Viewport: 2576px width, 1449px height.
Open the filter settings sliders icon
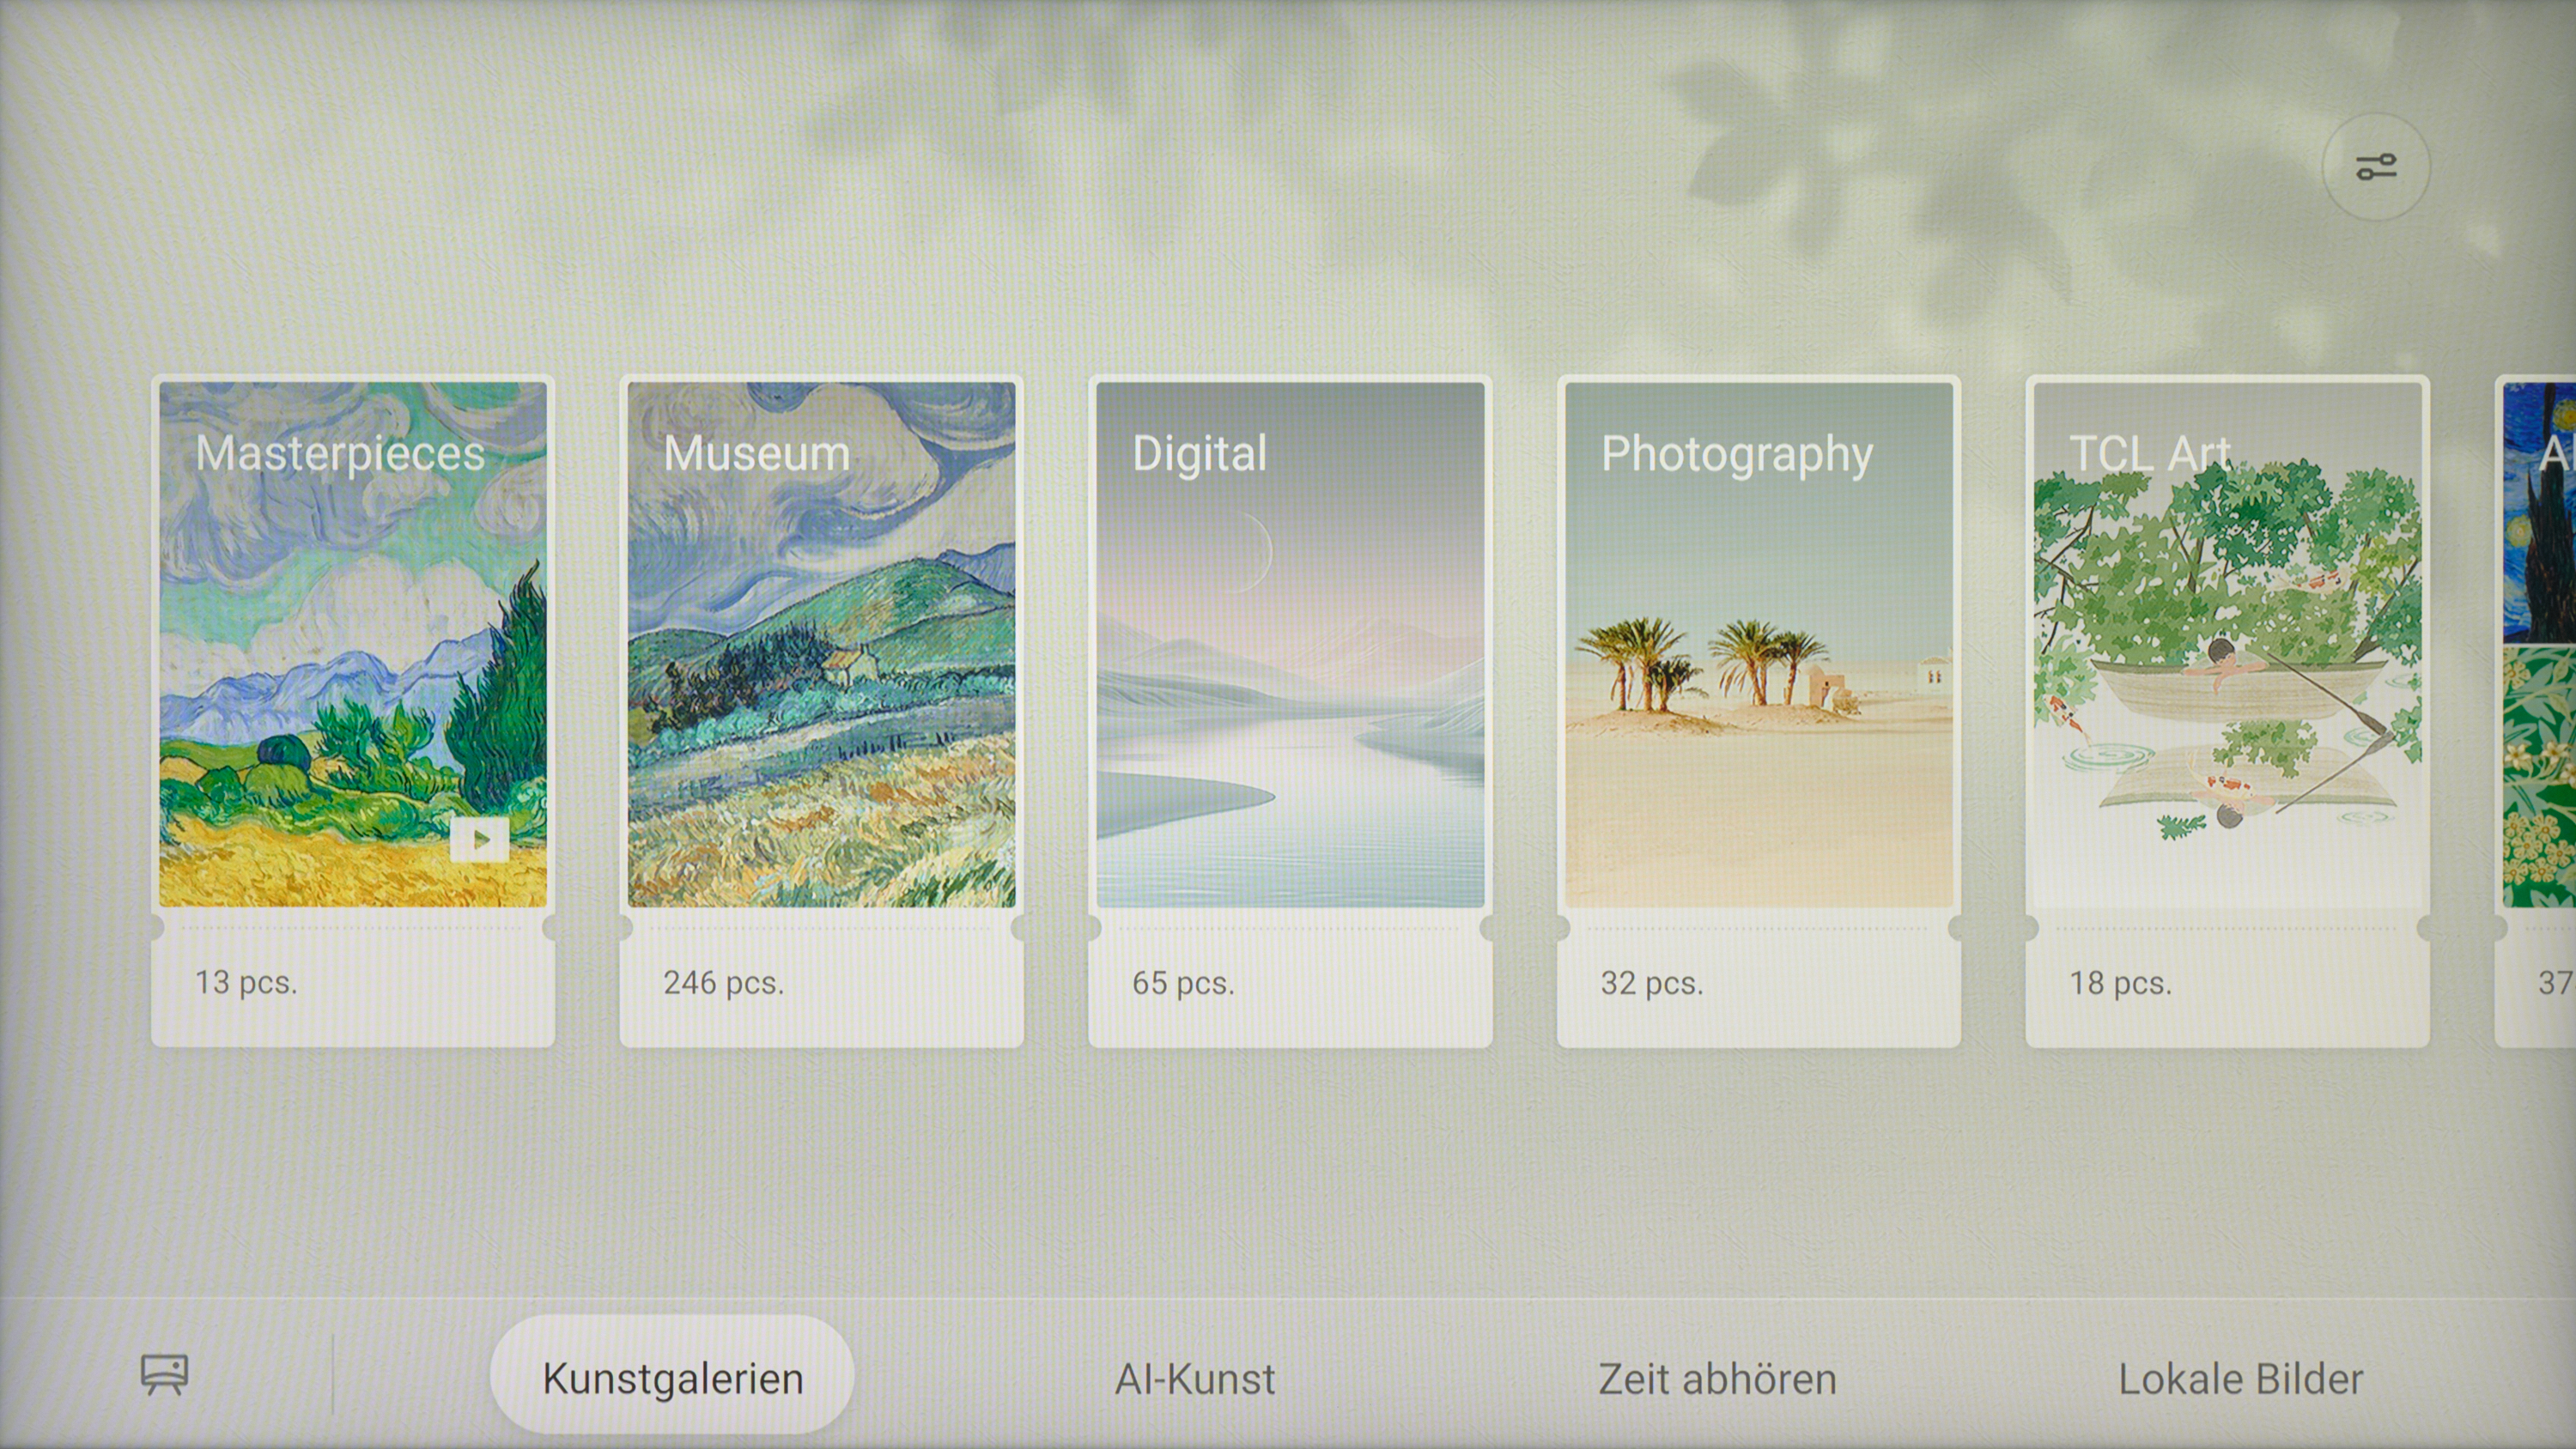(2375, 167)
